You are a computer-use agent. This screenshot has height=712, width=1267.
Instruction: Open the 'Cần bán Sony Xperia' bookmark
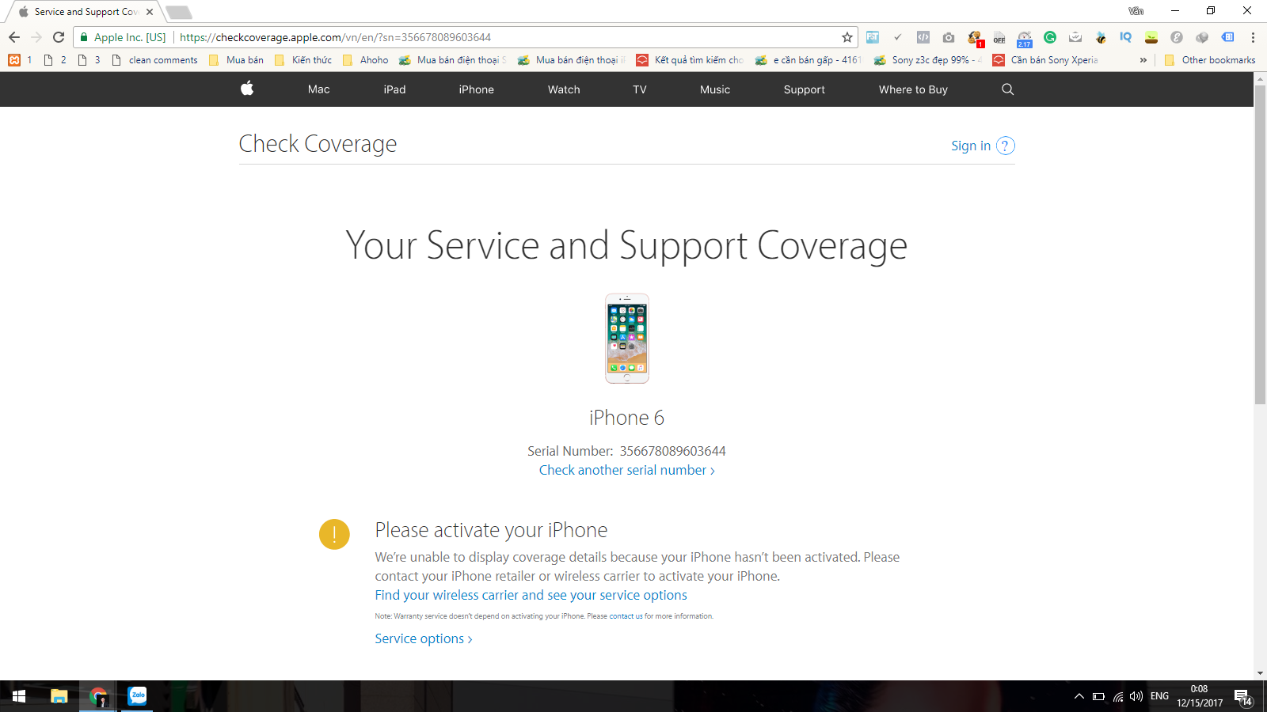1045,60
